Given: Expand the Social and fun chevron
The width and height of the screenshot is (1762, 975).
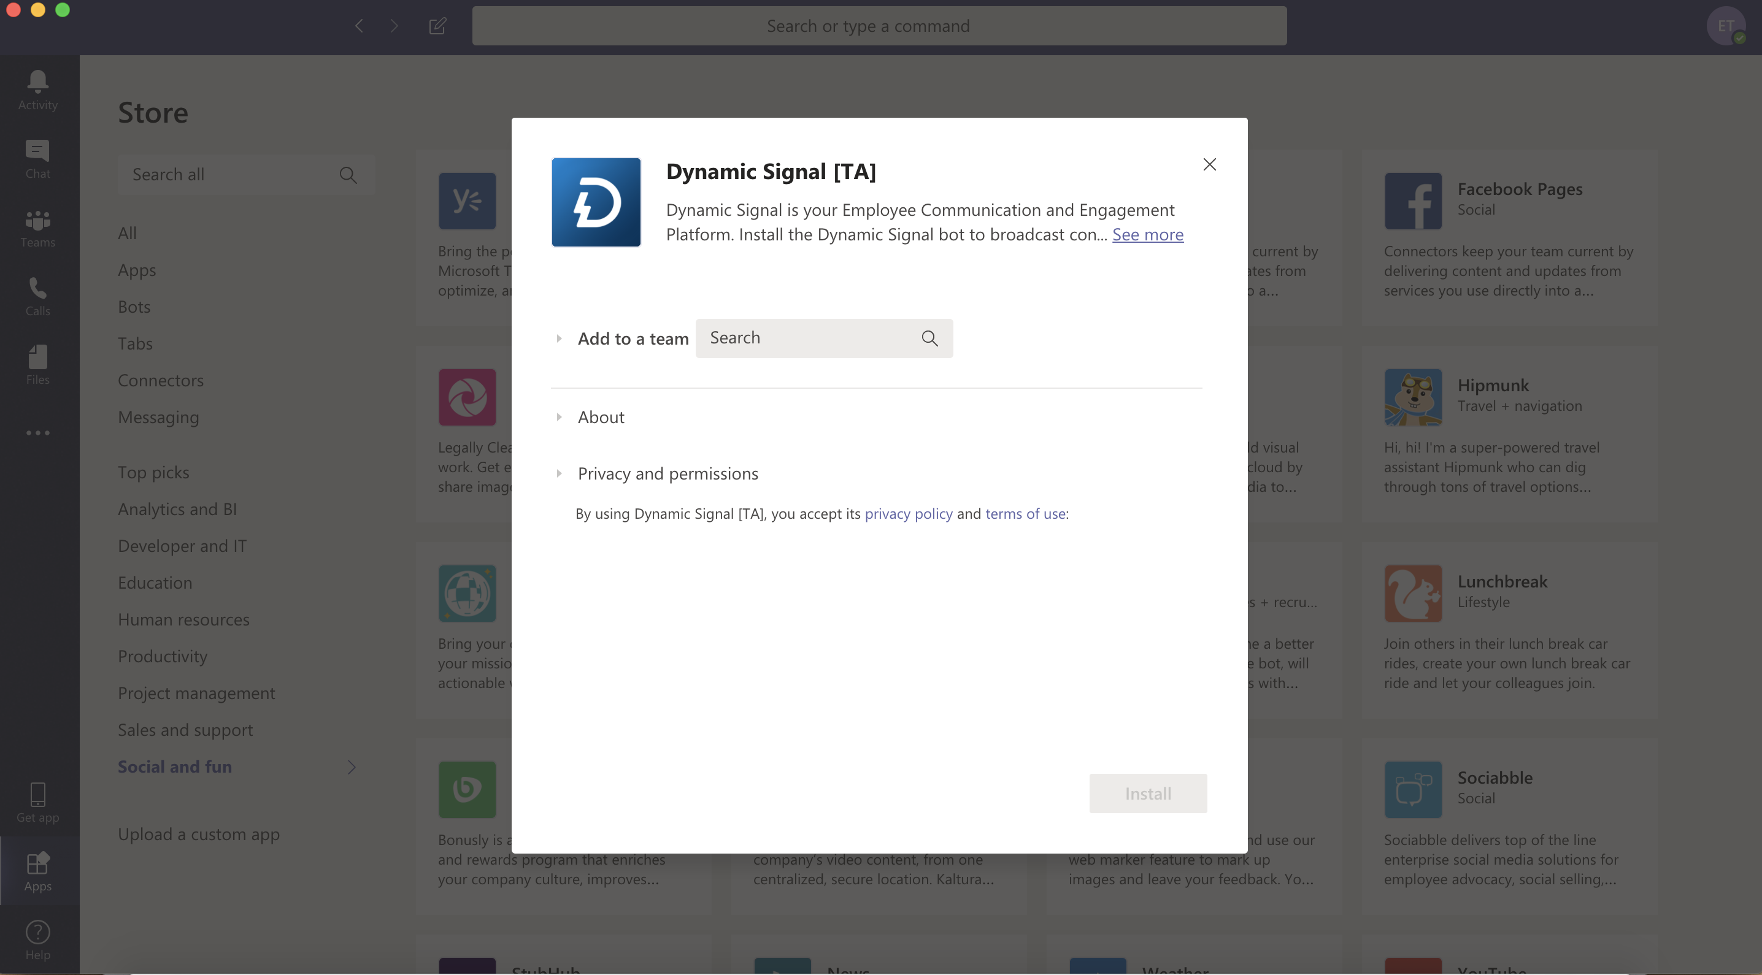Looking at the screenshot, I should pyautogui.click(x=351, y=767).
